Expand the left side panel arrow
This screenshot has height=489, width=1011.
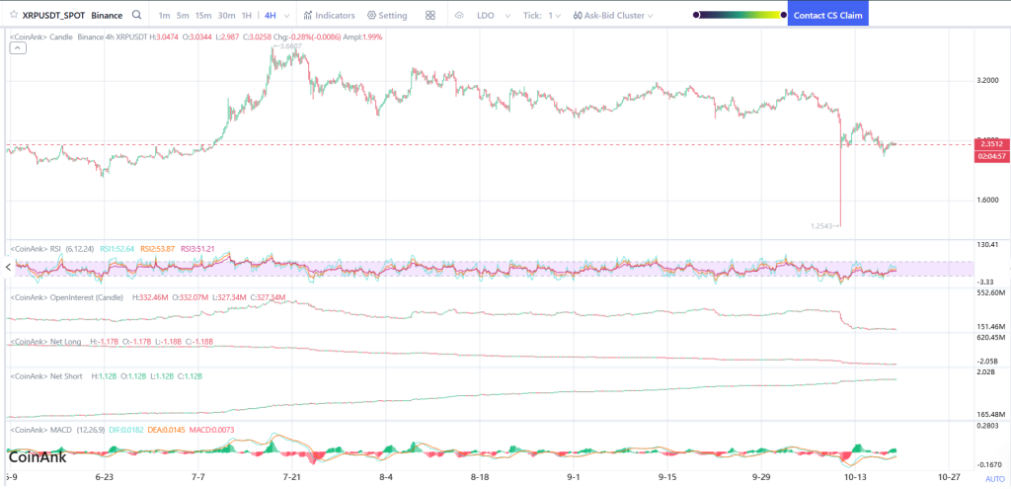click(8, 267)
